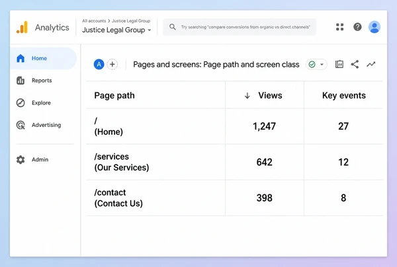Select the '/services (Our Services)' row
Screen dimensions: 397x267
pos(234,162)
